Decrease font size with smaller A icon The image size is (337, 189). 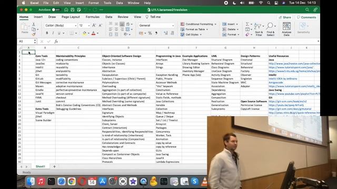click(101, 25)
